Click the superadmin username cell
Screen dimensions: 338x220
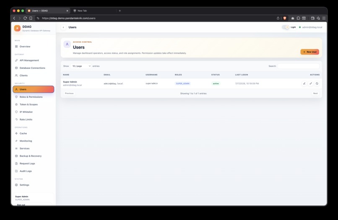(151, 83)
